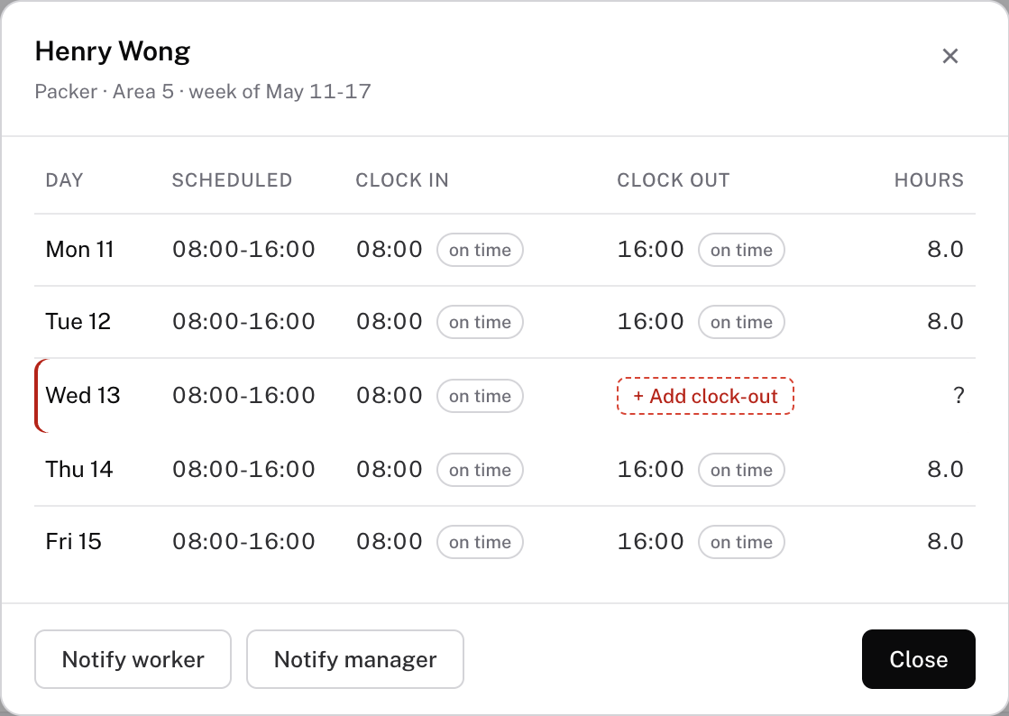The height and width of the screenshot is (716, 1009).
Task: Click the Notify worker button
Action: [x=133, y=659]
